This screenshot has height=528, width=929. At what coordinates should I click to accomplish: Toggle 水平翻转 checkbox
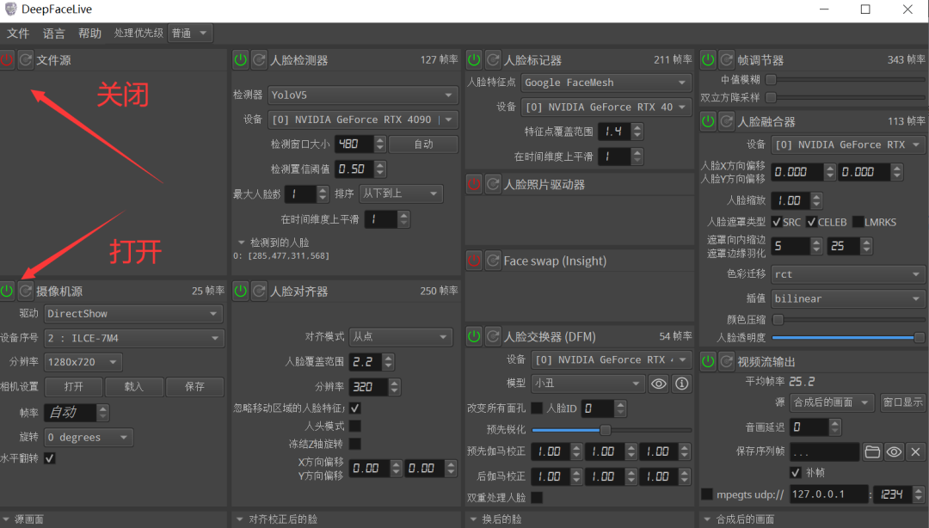50,458
